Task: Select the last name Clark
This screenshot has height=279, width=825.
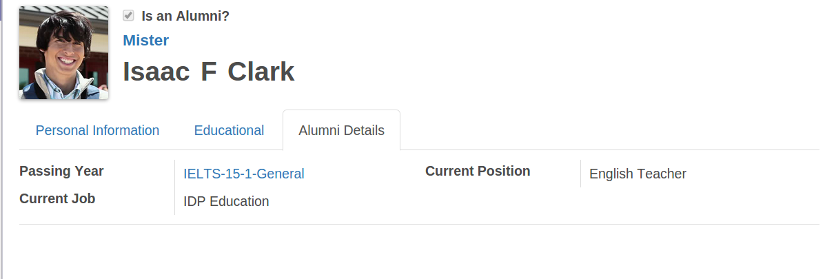Action: (261, 72)
